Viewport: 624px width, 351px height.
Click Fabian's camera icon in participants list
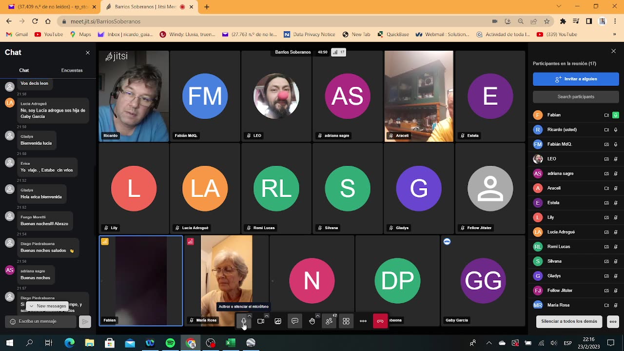606,115
